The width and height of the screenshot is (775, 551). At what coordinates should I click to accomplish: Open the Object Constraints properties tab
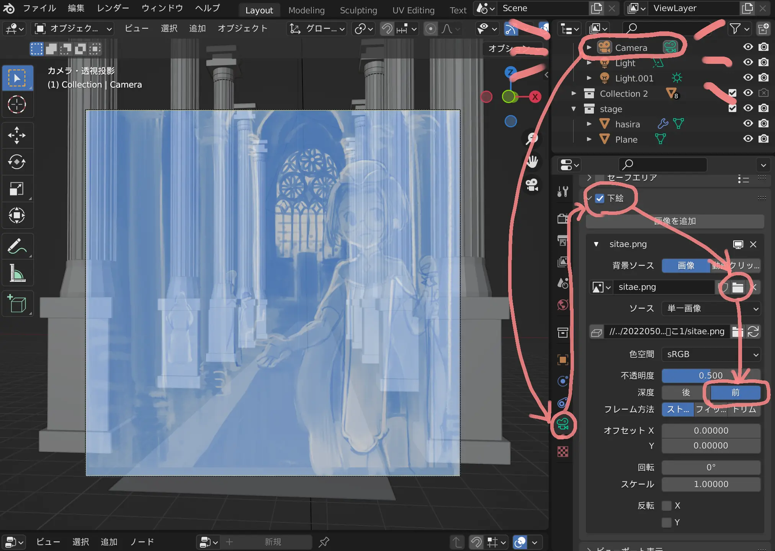click(563, 403)
